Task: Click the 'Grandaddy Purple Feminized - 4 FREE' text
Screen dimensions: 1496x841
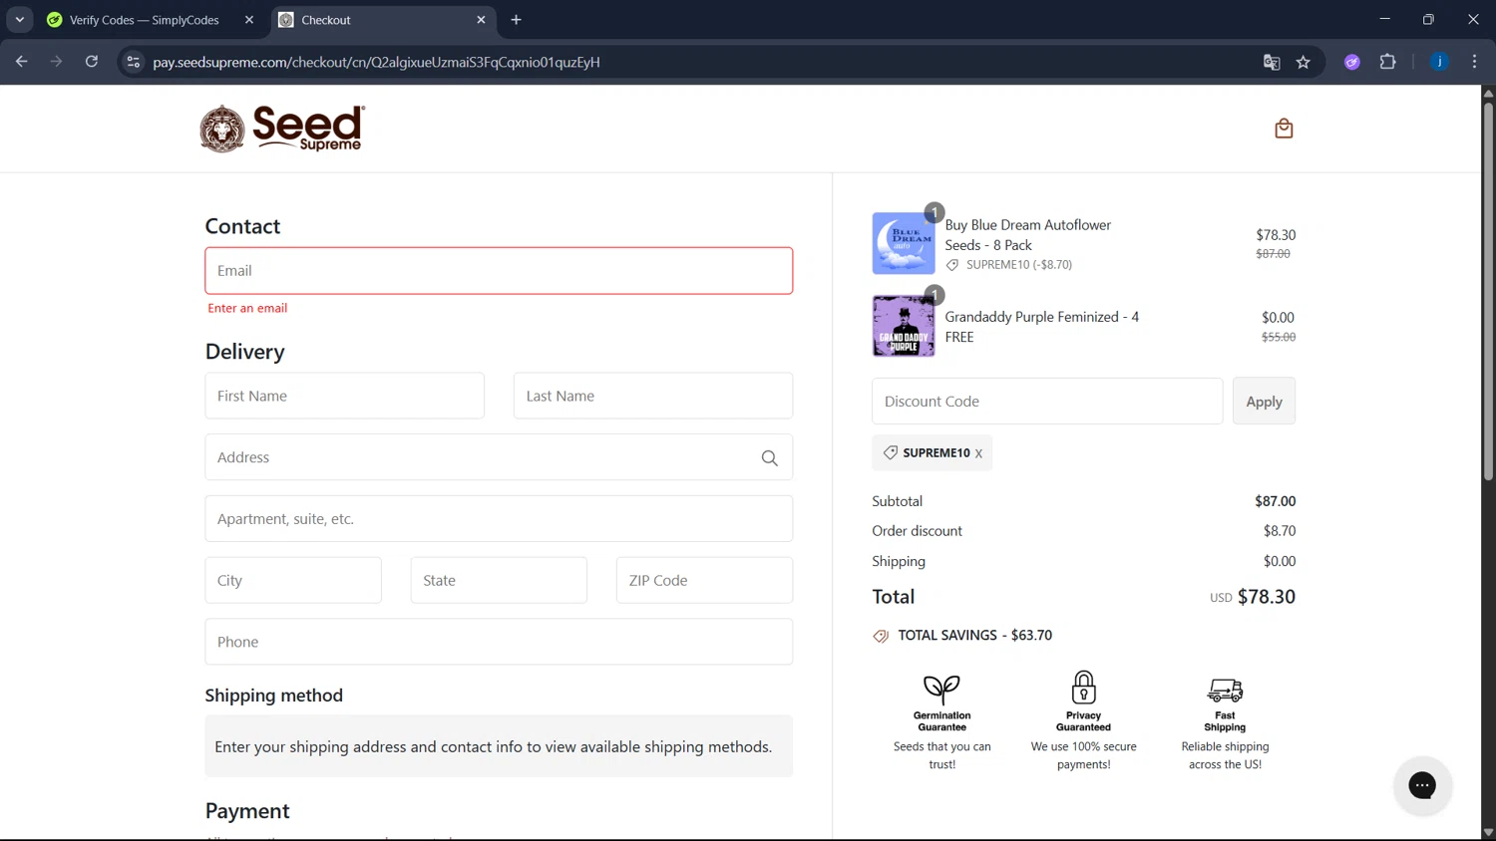Action: (x=1042, y=327)
